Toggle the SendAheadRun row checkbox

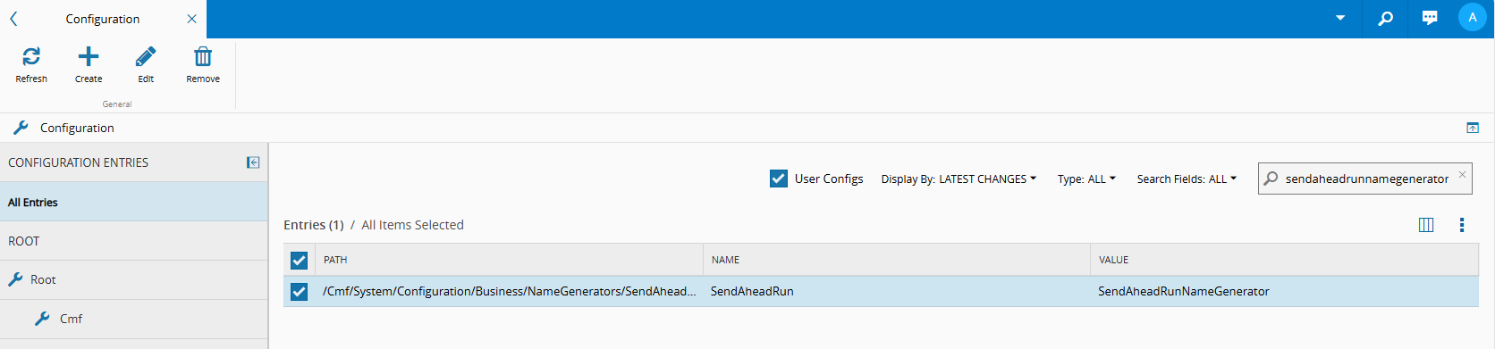(300, 291)
